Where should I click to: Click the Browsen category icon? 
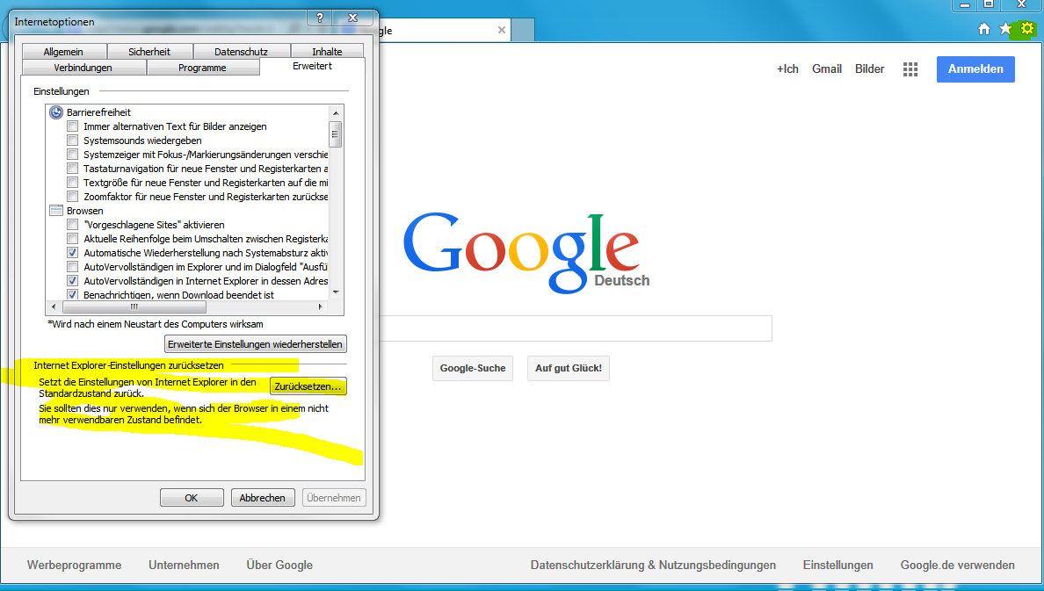(56, 210)
